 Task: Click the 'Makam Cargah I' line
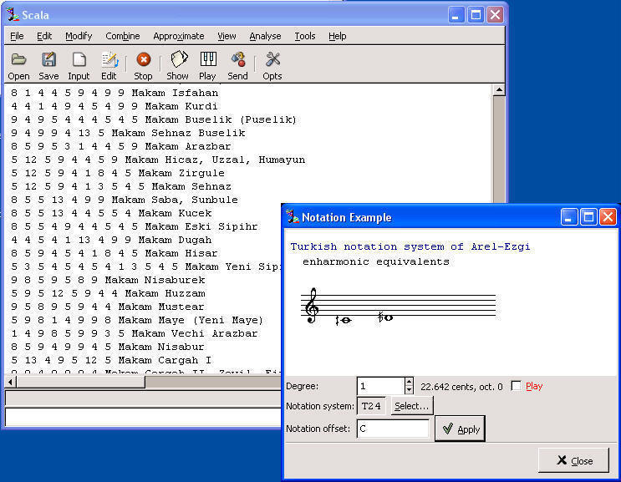point(111,360)
